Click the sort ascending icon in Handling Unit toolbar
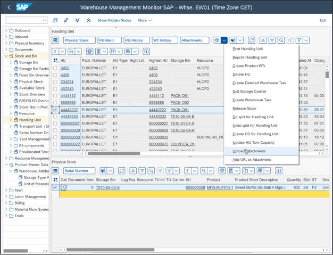Image resolution: width=333 pixels, height=255 pixels. tap(263, 40)
